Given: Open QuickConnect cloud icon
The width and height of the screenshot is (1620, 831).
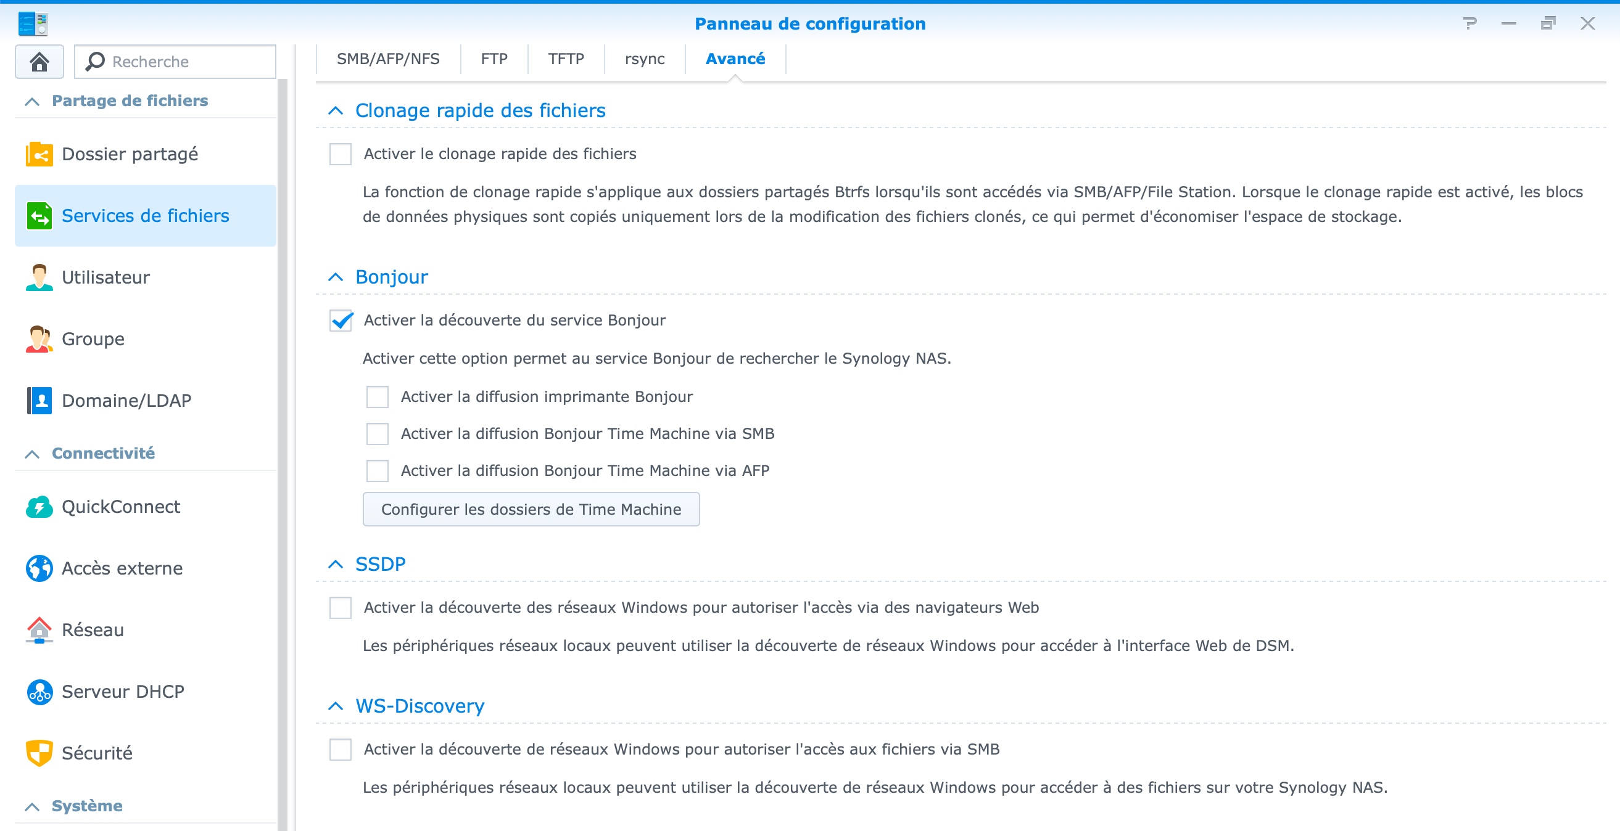Looking at the screenshot, I should (x=39, y=507).
